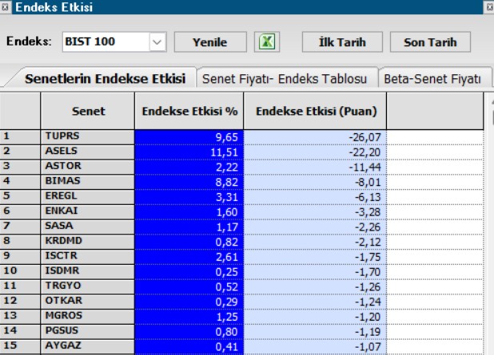Select the EREGL stock cell
The width and height of the screenshot is (494, 355).
(88, 197)
